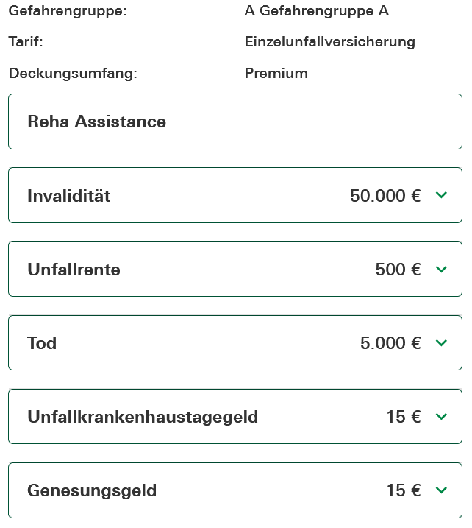Click the Unfallrente heading text

tap(74, 270)
